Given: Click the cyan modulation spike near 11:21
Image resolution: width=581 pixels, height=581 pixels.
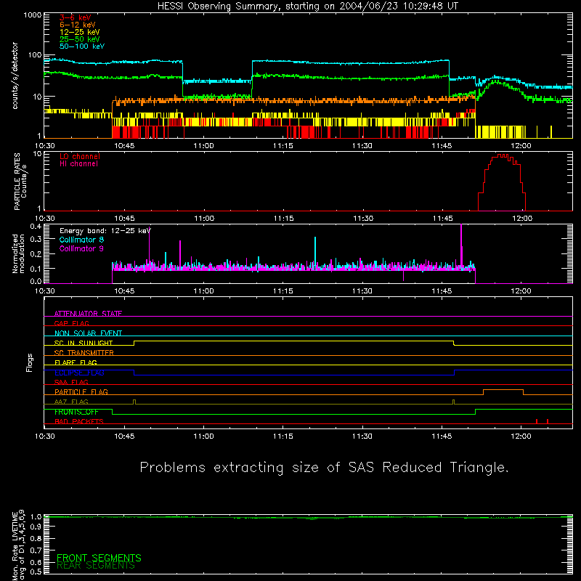Looking at the screenshot, I should 315,252.
